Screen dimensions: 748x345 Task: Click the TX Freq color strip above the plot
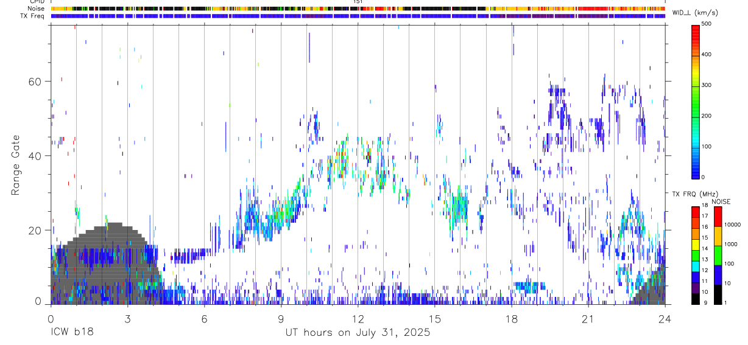click(358, 16)
